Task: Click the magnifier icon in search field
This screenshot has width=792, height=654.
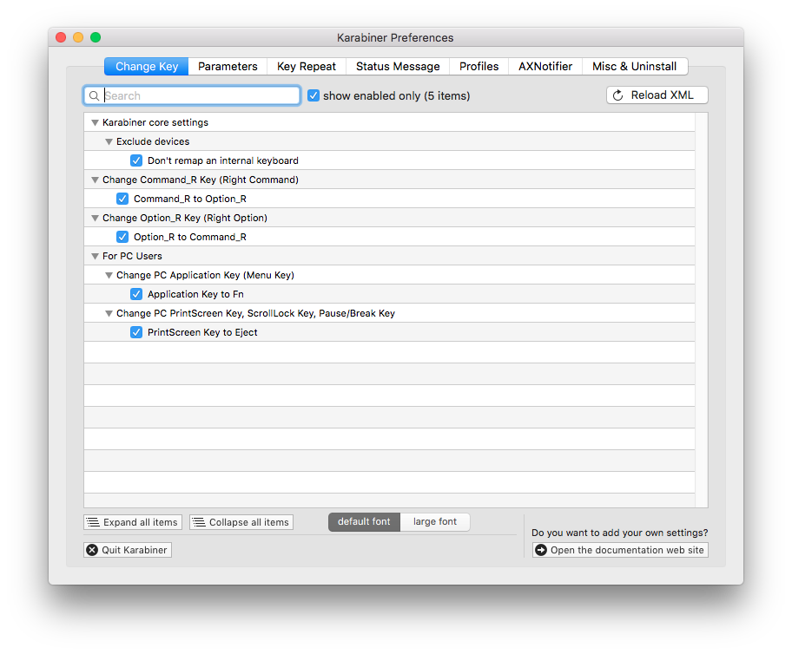Action: tap(94, 96)
